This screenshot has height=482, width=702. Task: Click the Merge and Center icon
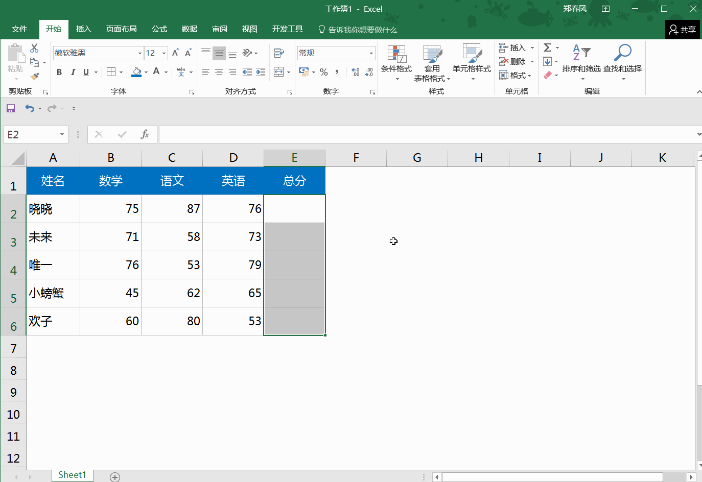point(279,72)
